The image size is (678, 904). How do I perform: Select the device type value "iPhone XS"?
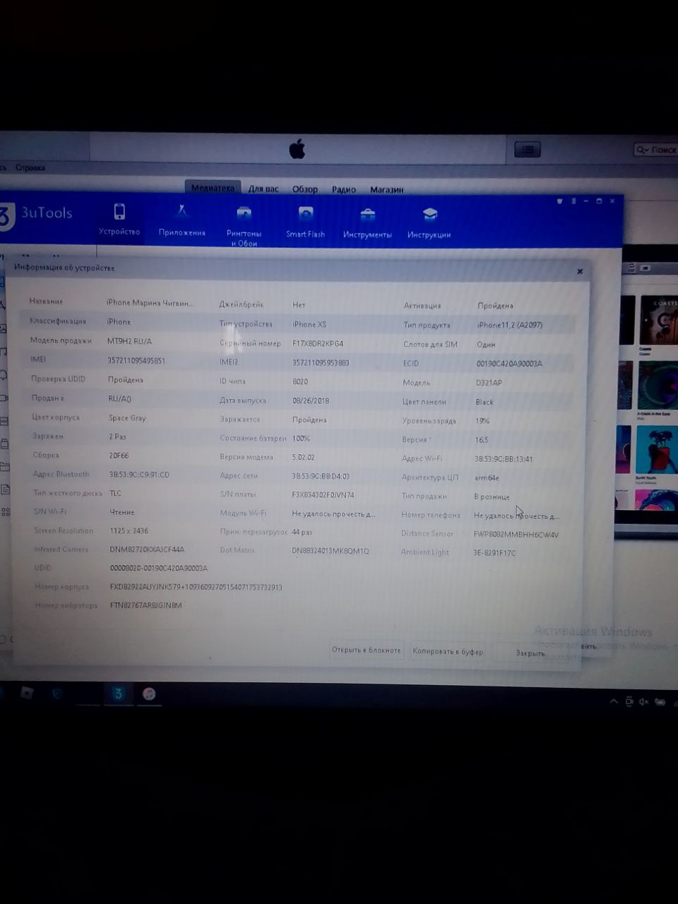click(x=309, y=324)
